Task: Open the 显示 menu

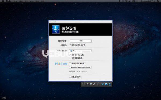Action: 26,1
